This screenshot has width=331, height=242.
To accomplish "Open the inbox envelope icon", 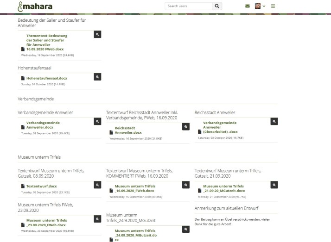I will [247, 6].
